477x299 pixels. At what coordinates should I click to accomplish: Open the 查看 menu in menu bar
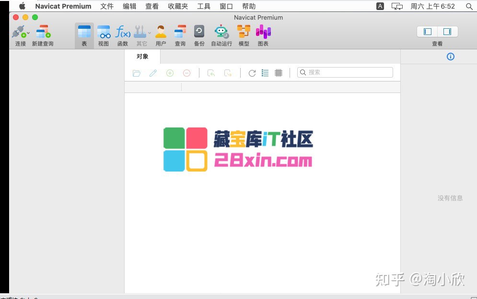click(152, 6)
